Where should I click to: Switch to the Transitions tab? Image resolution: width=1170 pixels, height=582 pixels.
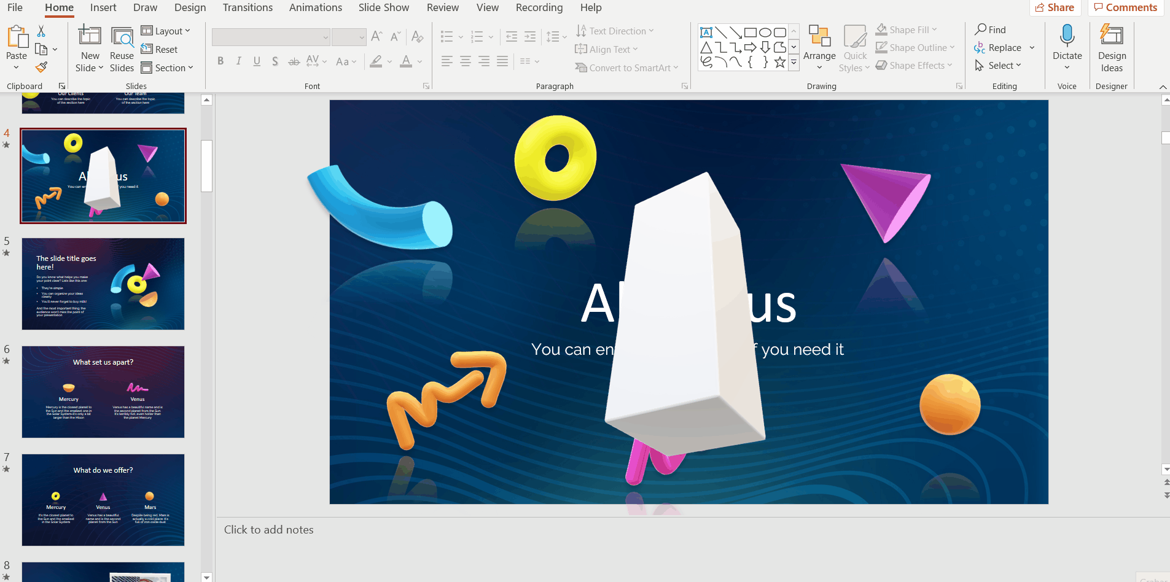click(x=248, y=7)
